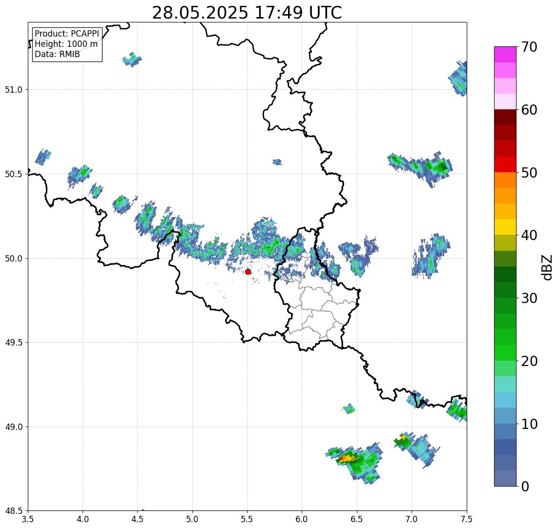Click the colorbar label 30

[529, 298]
